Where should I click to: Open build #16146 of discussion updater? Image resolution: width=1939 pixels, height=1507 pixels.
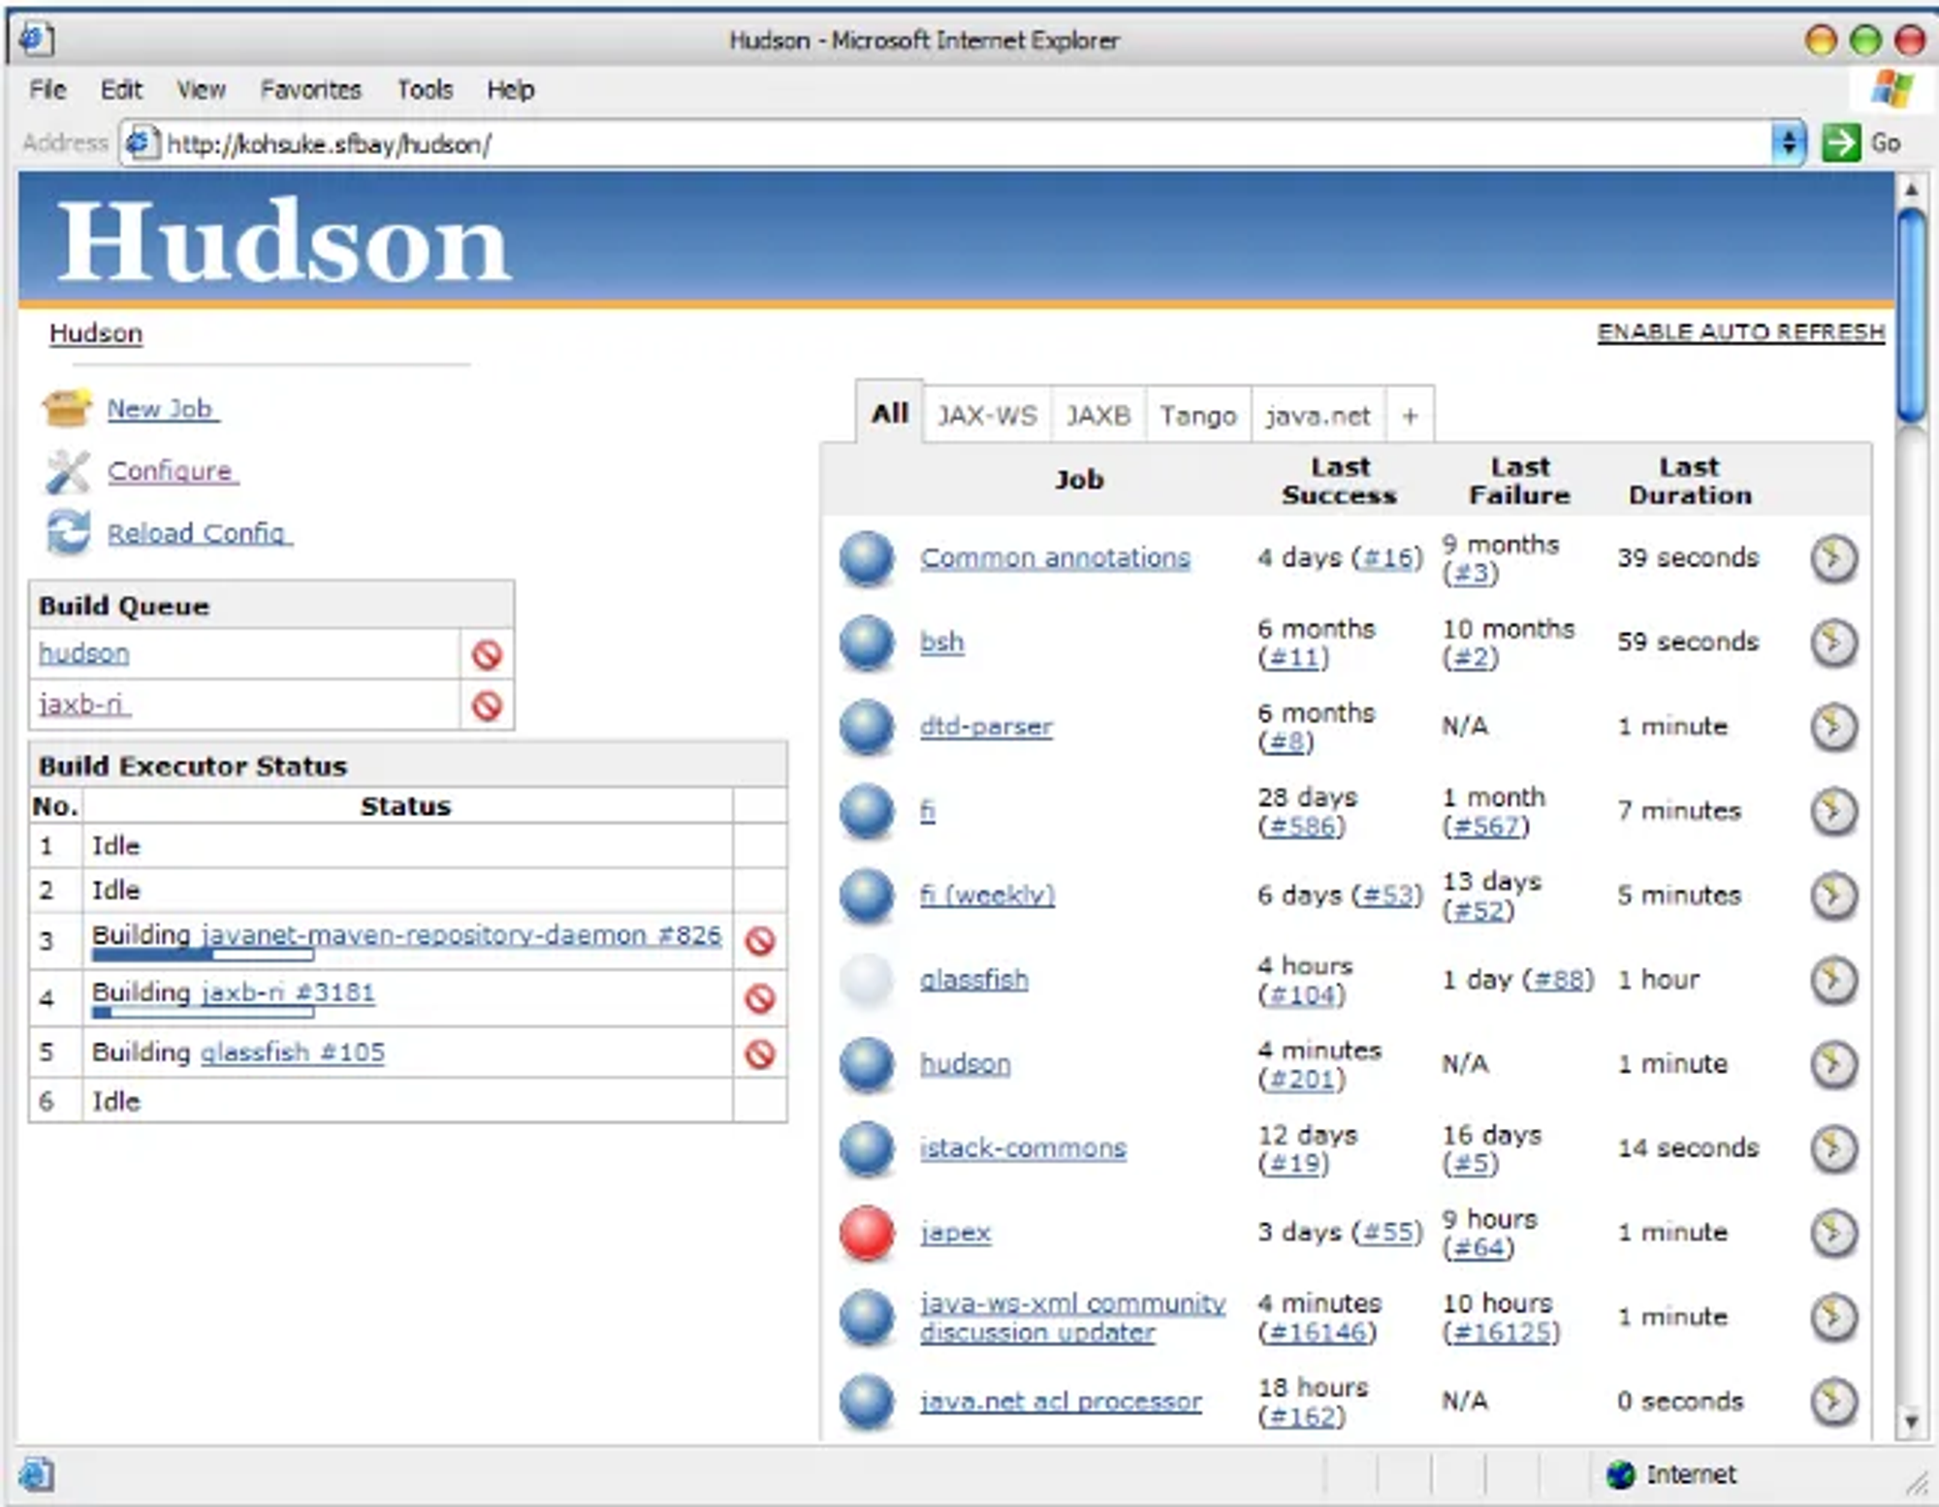1316,1333
